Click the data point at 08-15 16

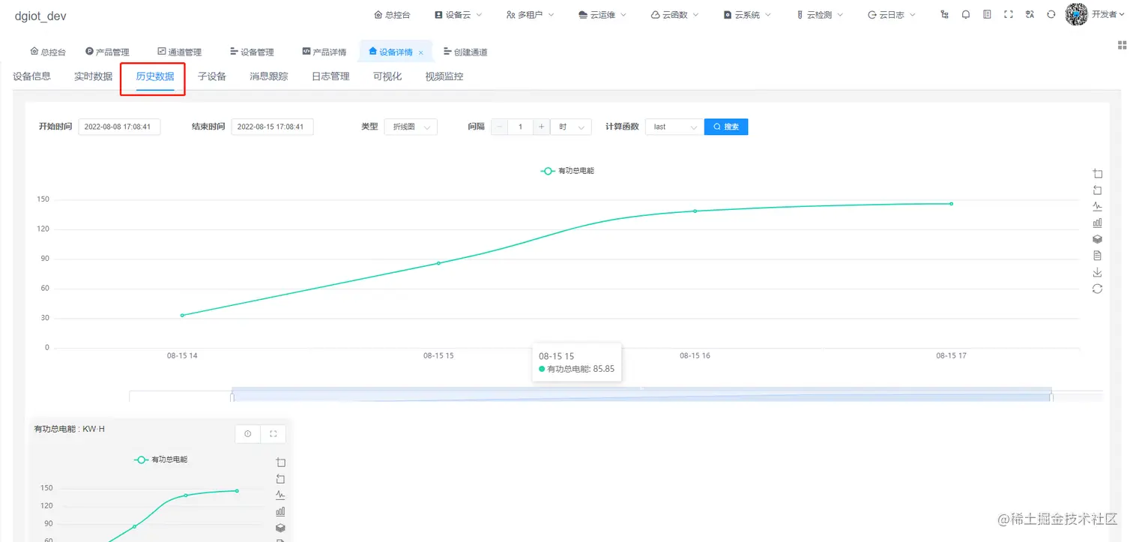(x=695, y=211)
